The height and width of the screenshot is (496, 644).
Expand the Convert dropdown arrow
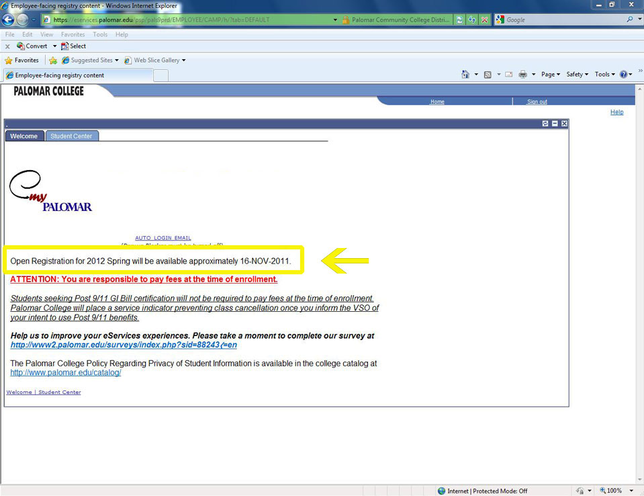54,46
